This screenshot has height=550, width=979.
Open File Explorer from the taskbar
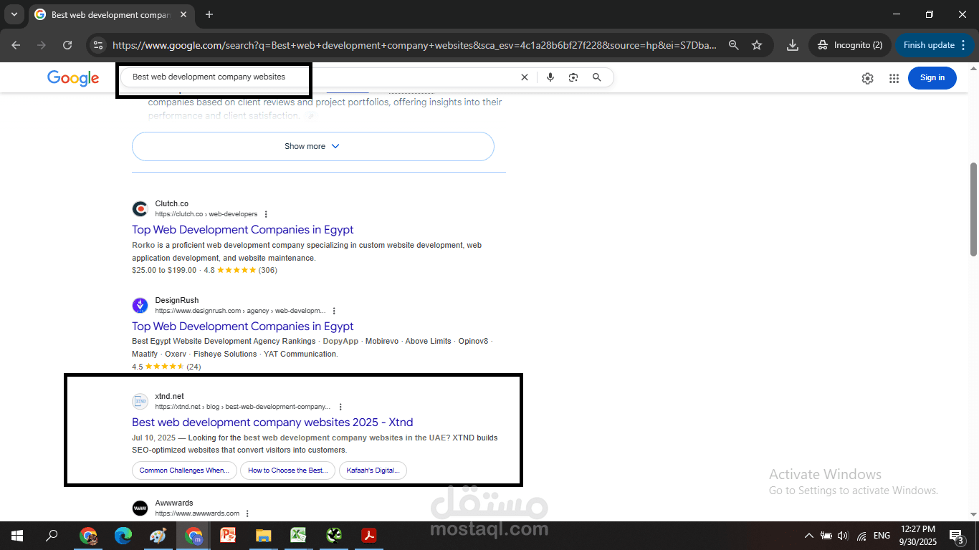tap(263, 535)
